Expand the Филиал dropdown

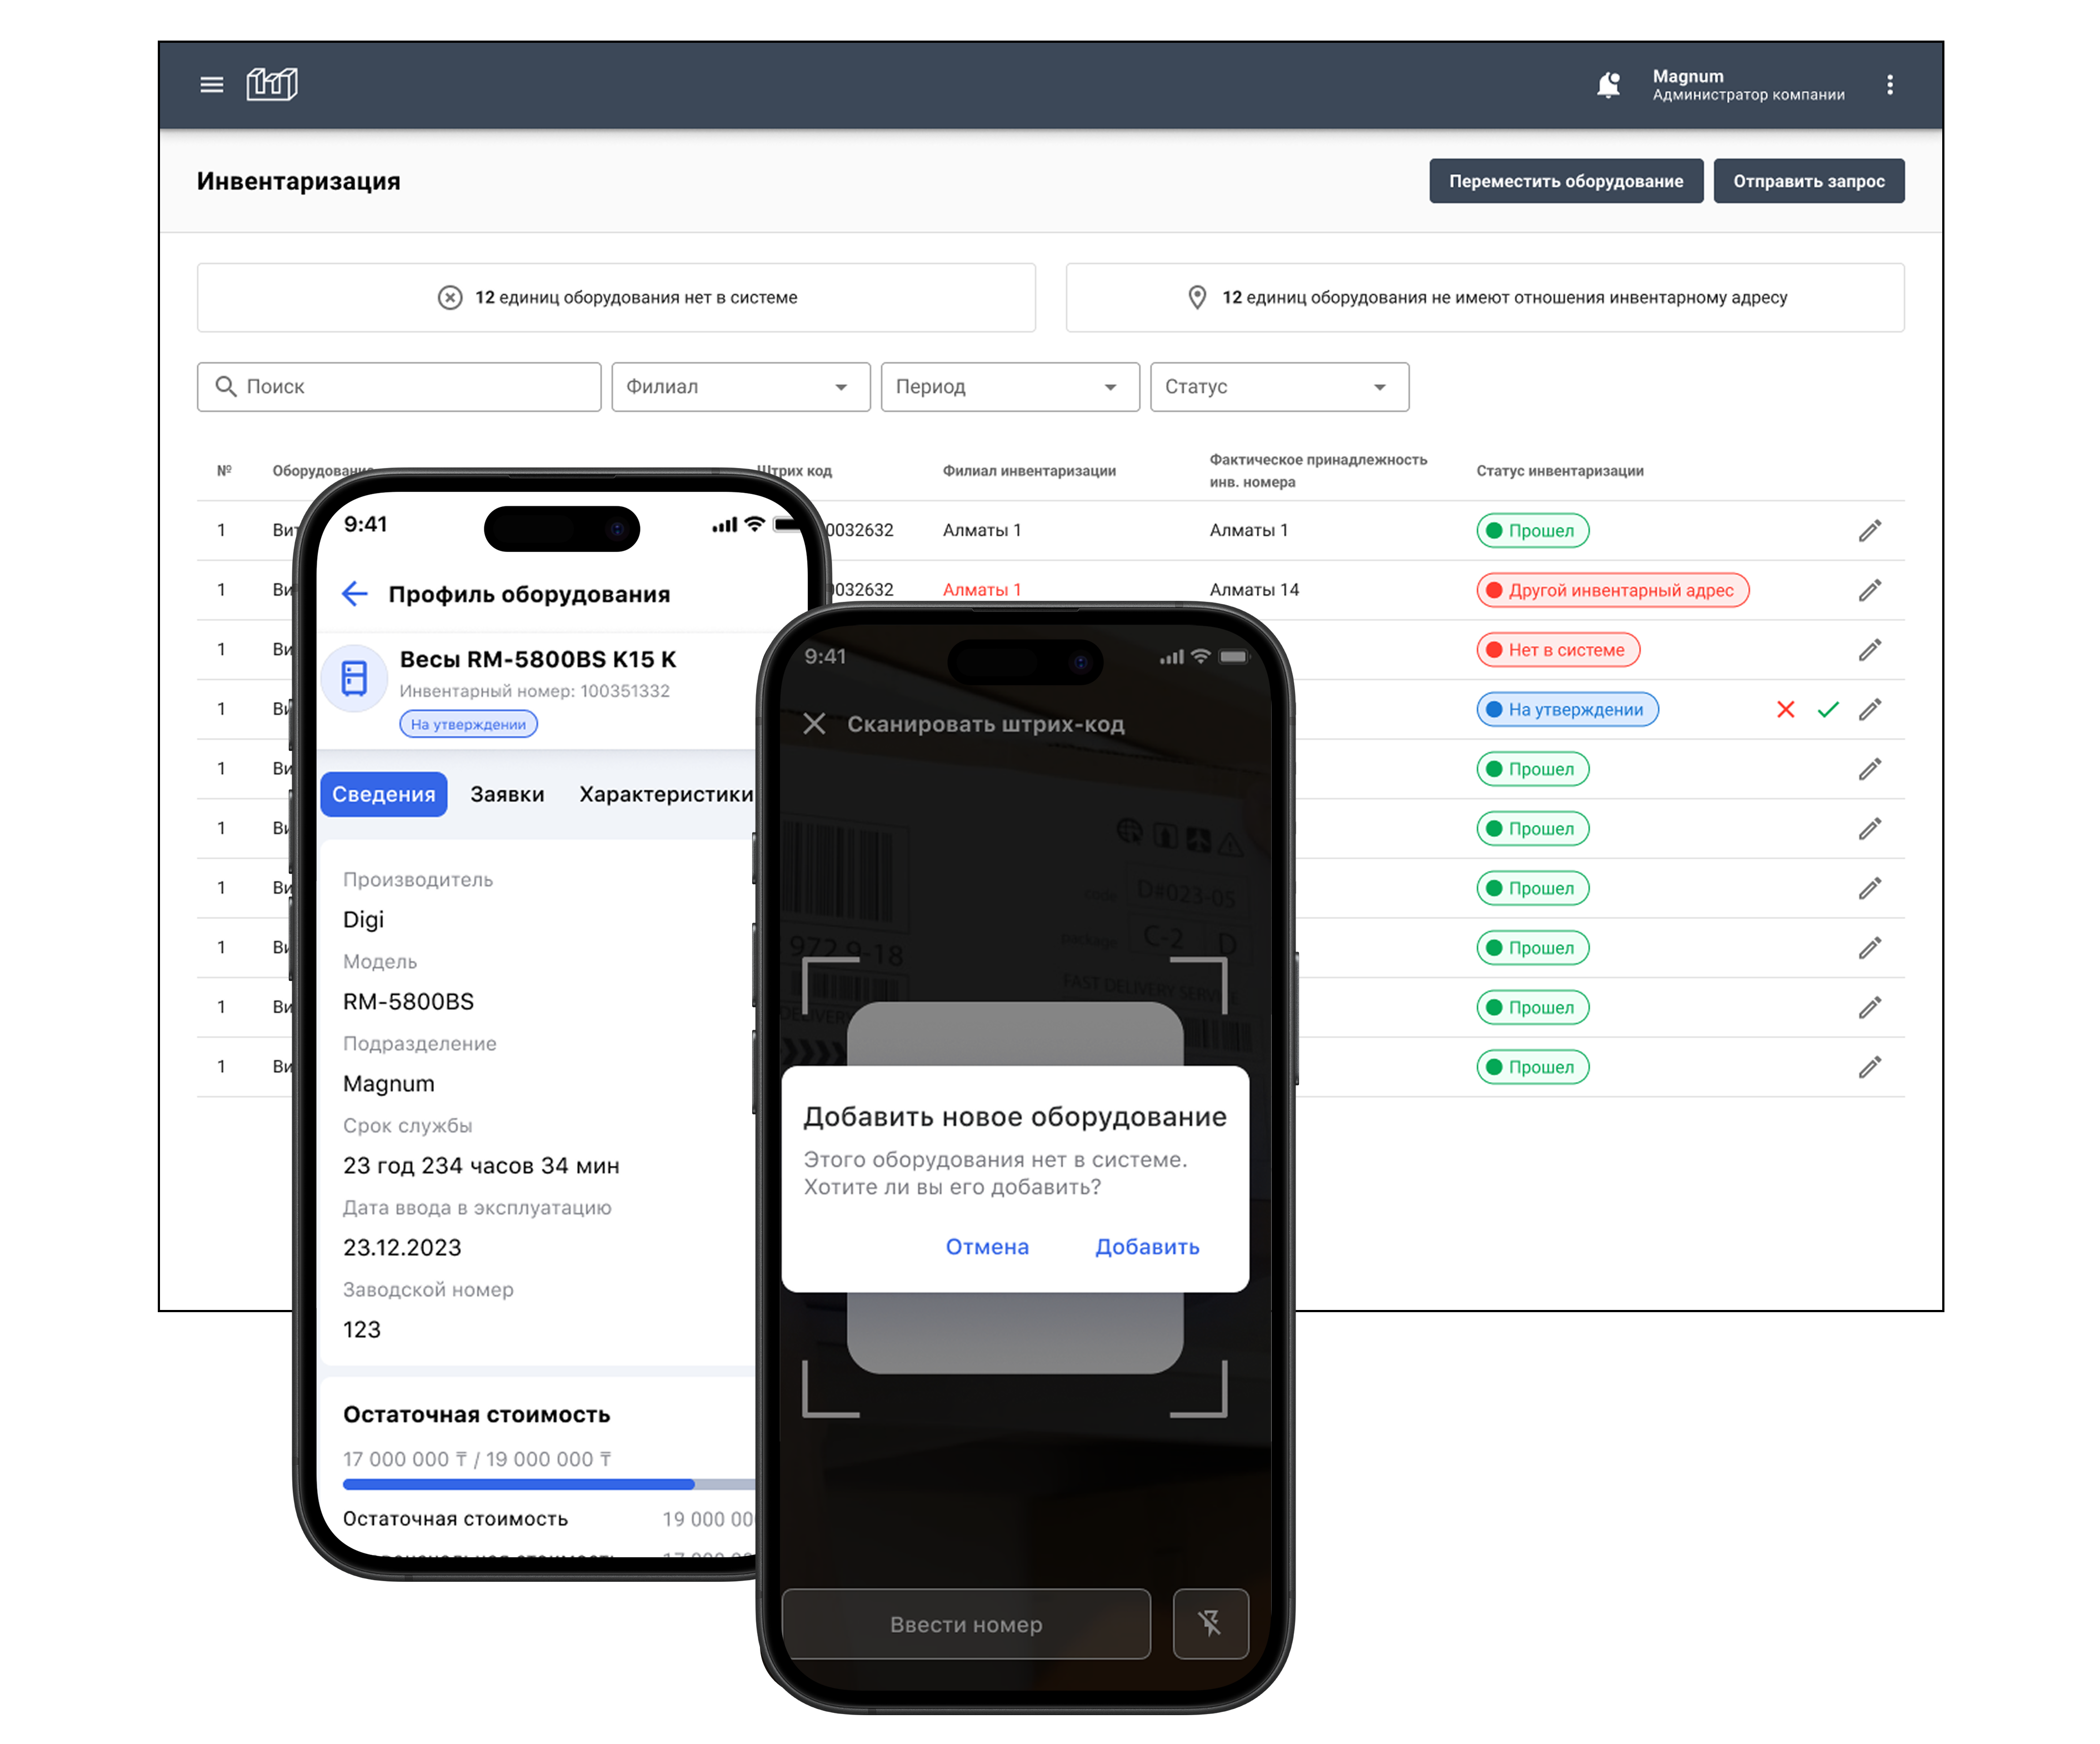click(740, 387)
